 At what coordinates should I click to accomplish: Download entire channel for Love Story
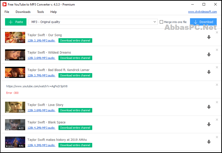[x=75, y=110]
